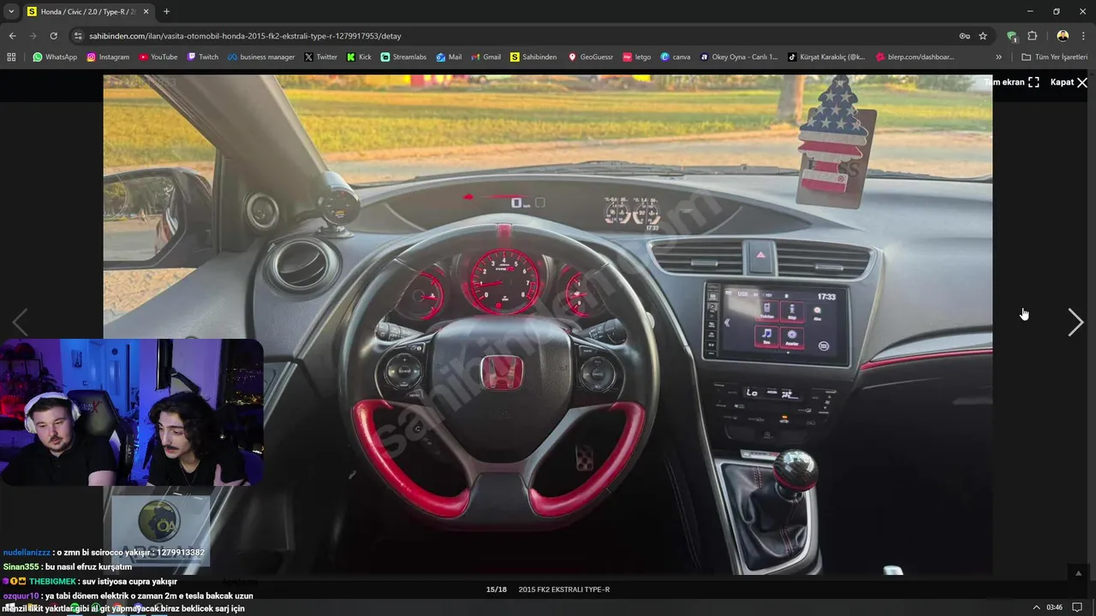This screenshot has width=1096, height=616.
Task: Go to the next photo arrow
Action: click(x=1075, y=323)
